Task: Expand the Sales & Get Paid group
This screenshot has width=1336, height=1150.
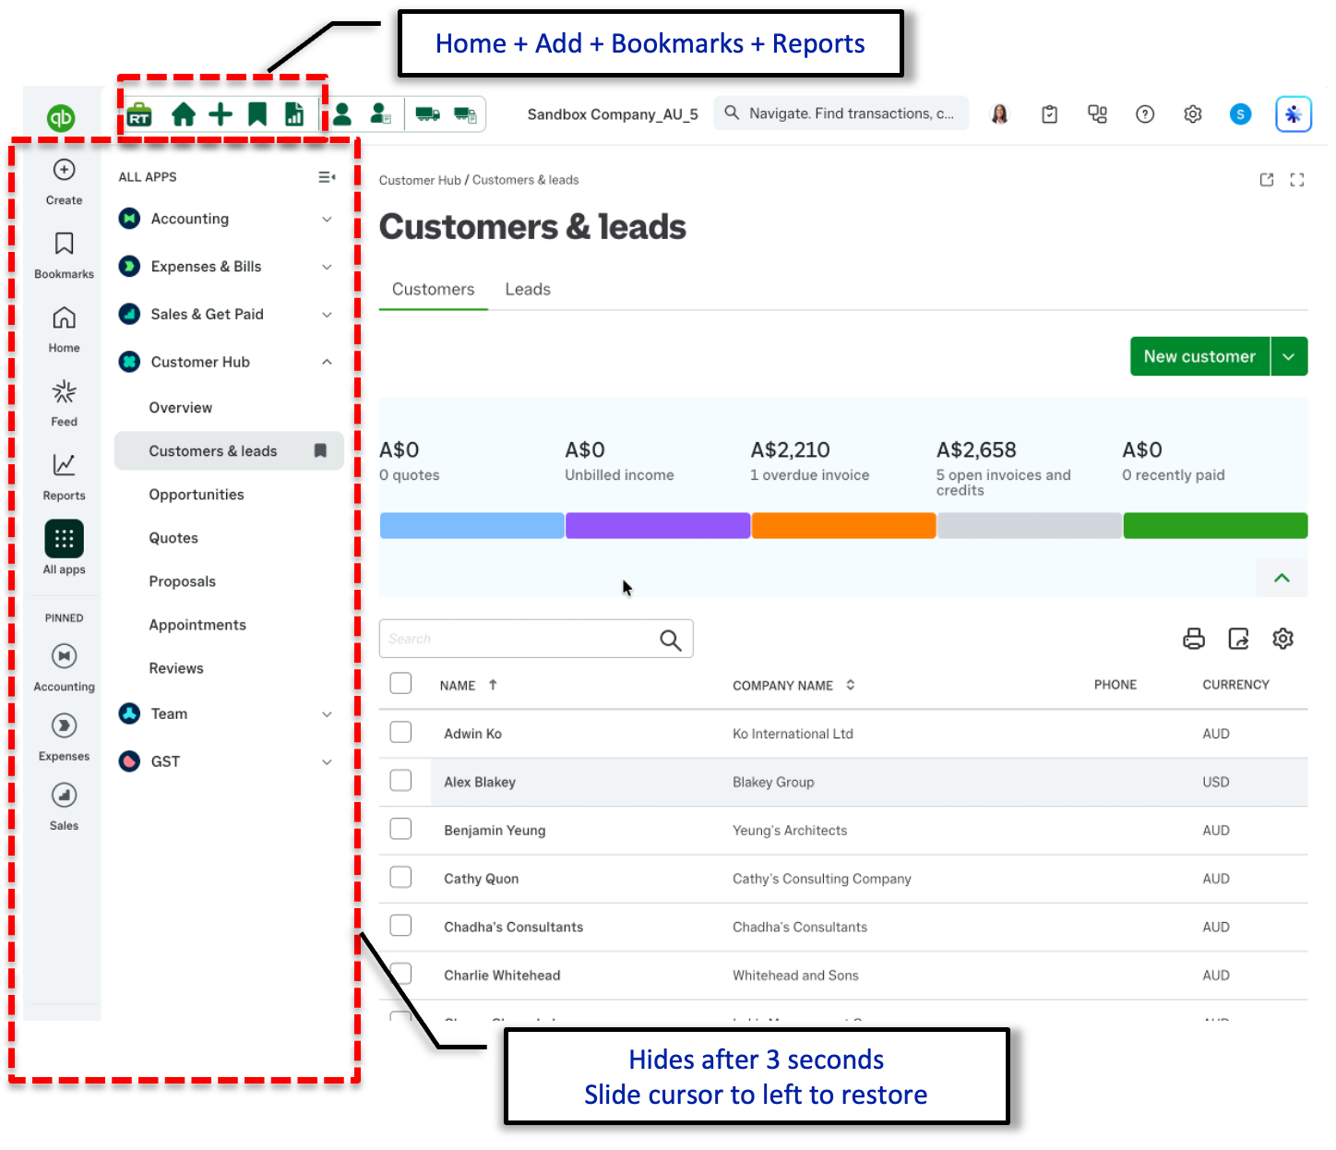Action: click(x=327, y=315)
